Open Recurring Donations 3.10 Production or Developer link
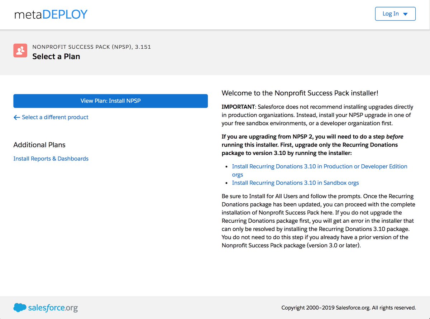 coord(320,170)
